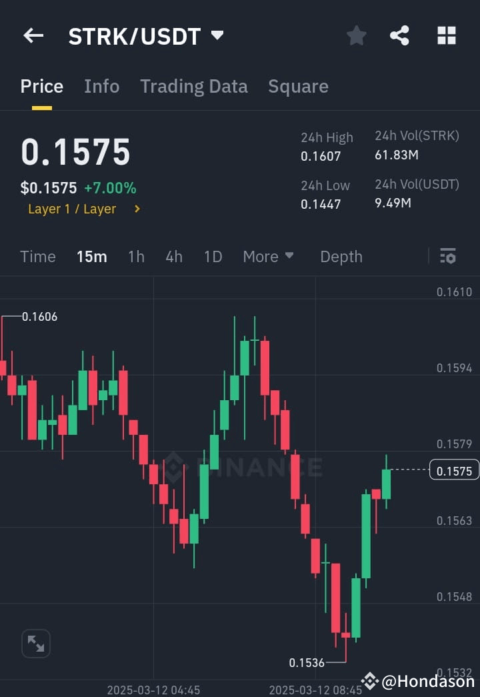
Task: Expand the chart to fullscreen
Action: (37, 643)
